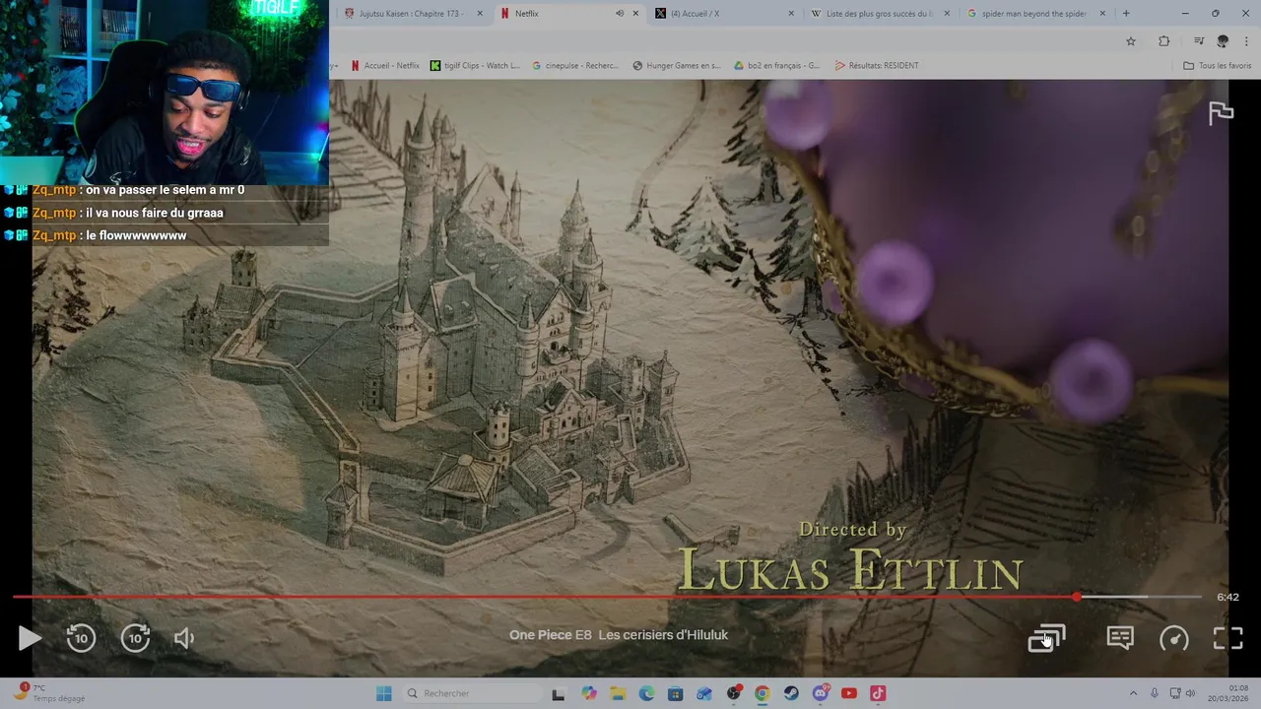Viewport: 1261px width, 709px height.
Task: Open the episodes list icon
Action: pyautogui.click(x=1046, y=638)
